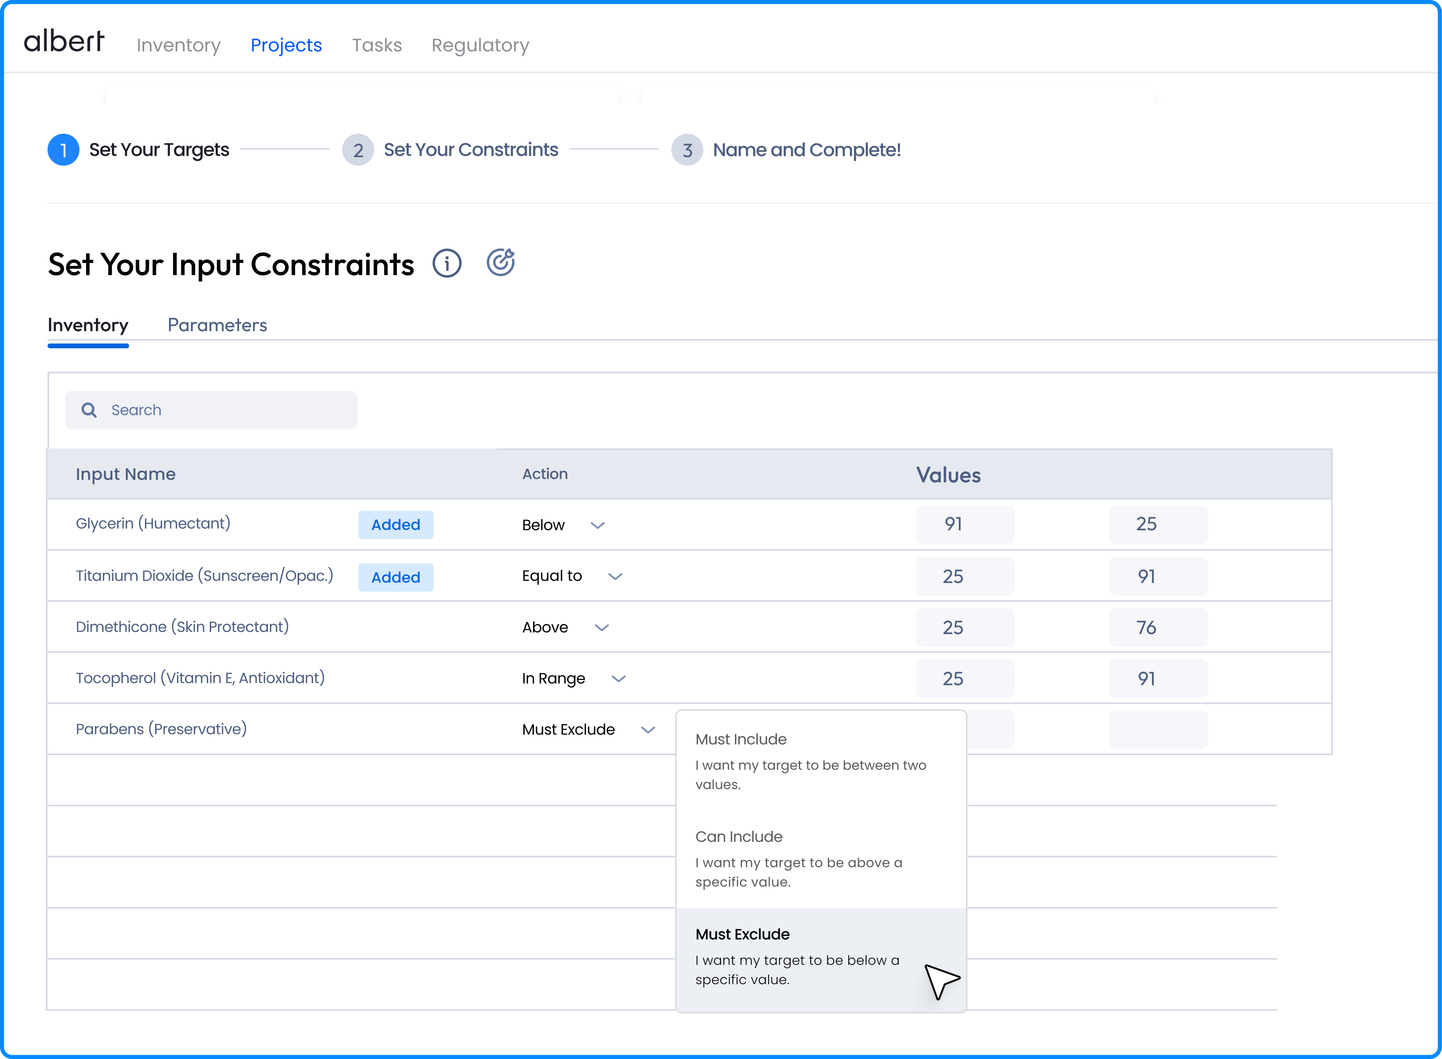1442x1059 pixels.
Task: Click the step 1 circle, Set Your Targets
Action: (x=63, y=150)
